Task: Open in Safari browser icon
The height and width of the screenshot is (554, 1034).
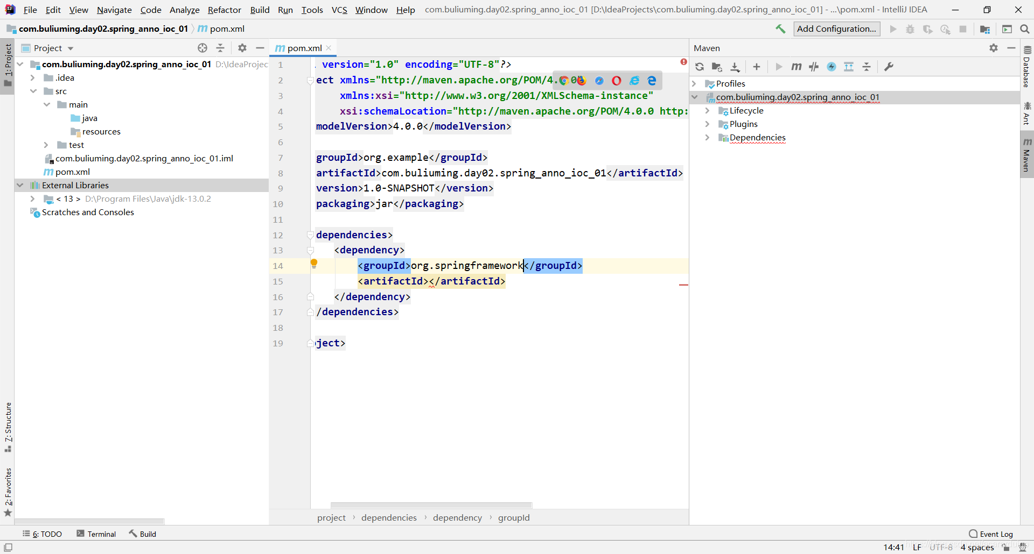Action: (599, 81)
